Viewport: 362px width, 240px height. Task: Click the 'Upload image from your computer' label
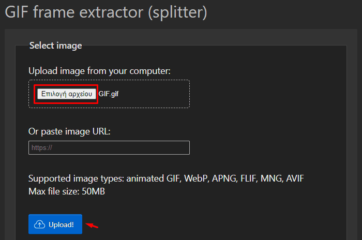click(99, 71)
